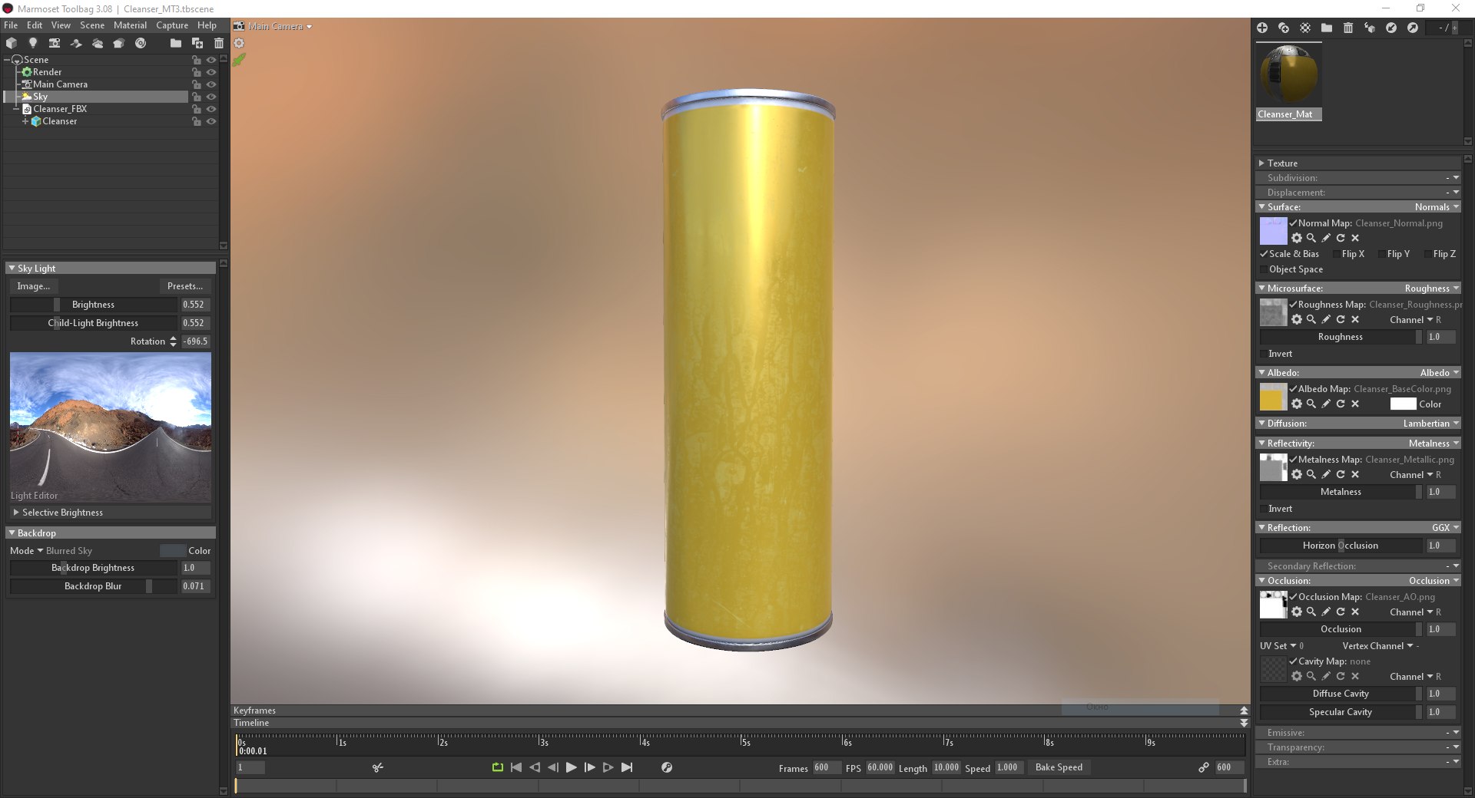This screenshot has height=798, width=1475.
Task: Toggle the lock for the Main Camera row
Action: (197, 84)
